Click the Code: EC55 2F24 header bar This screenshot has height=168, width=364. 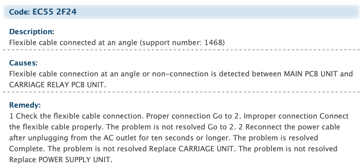pos(181,12)
